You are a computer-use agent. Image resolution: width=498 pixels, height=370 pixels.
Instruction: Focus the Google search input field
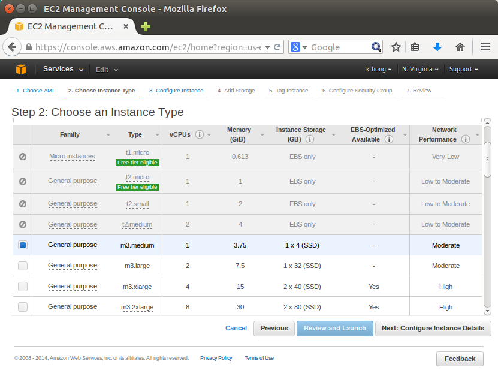pos(339,47)
